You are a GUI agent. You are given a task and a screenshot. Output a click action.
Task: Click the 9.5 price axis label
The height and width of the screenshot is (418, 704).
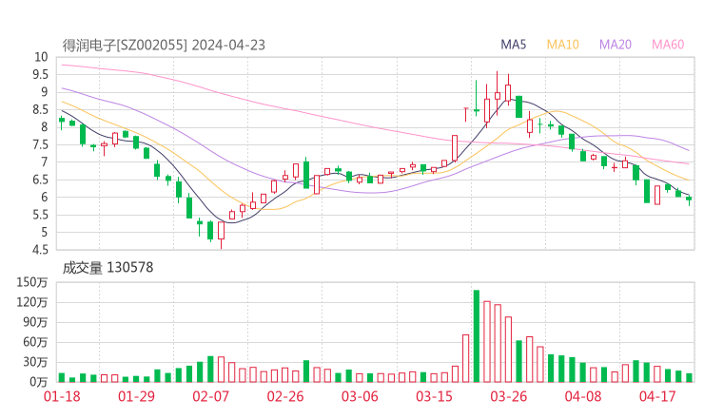(x=40, y=74)
